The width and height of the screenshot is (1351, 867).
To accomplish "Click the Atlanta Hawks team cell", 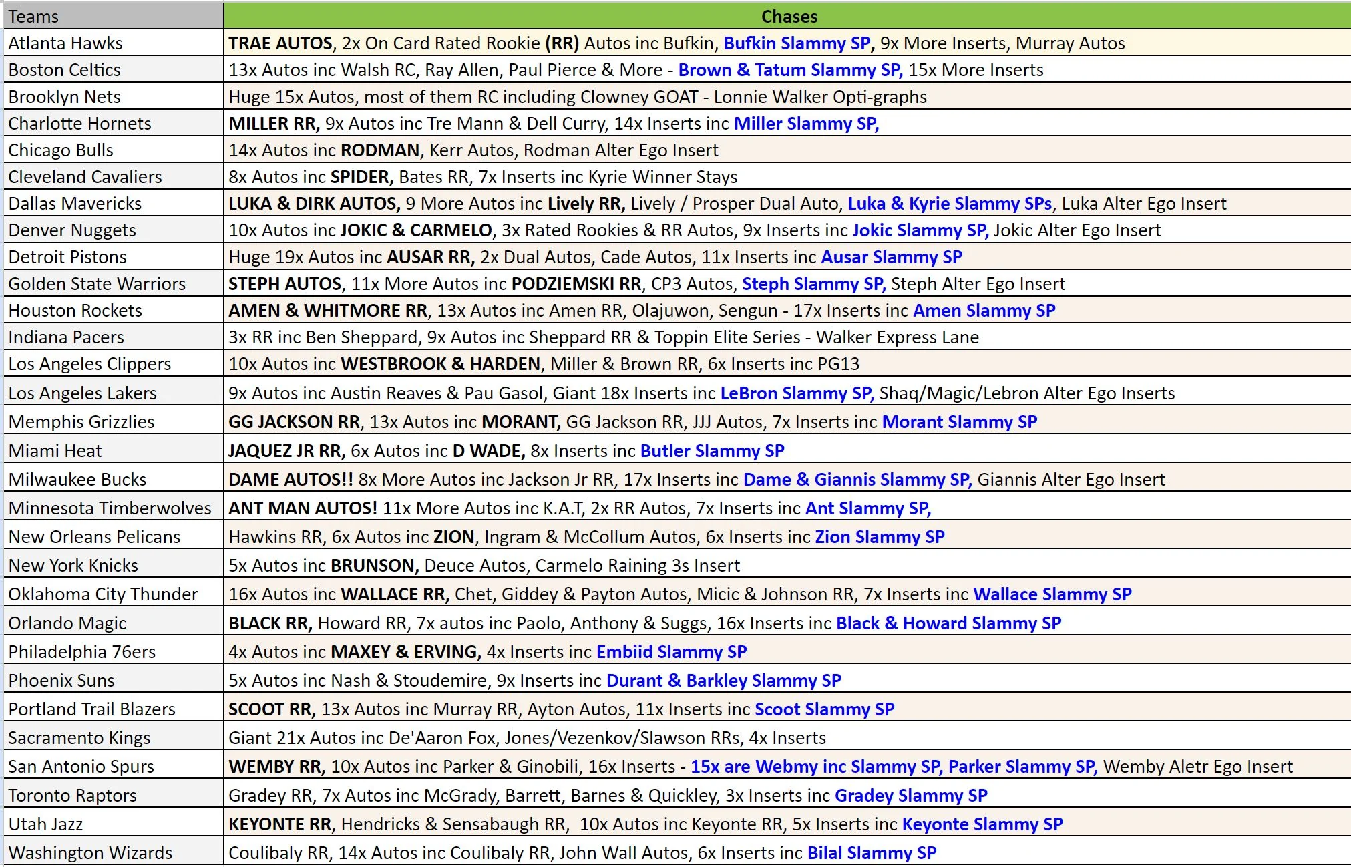I will (x=114, y=43).
